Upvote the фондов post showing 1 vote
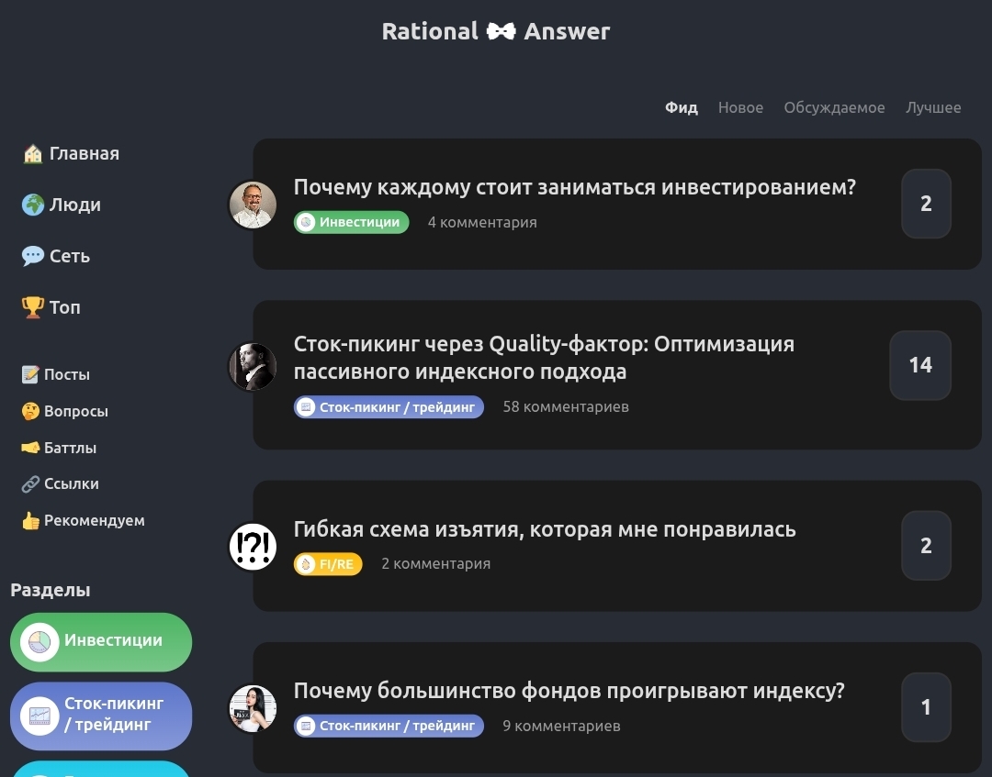 (x=926, y=707)
